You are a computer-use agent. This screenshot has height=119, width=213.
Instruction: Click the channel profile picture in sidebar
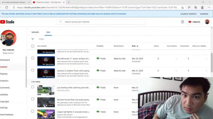pos(8,38)
